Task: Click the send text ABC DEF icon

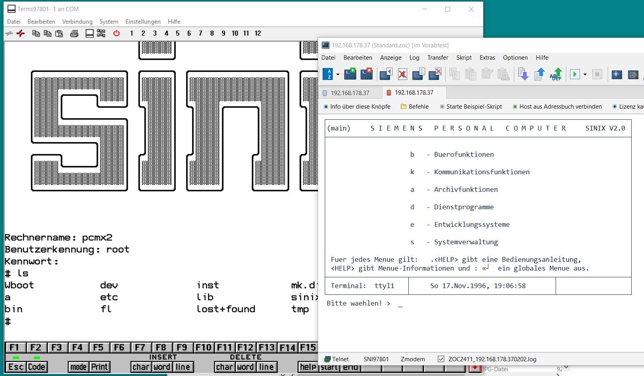Action: (x=556, y=74)
